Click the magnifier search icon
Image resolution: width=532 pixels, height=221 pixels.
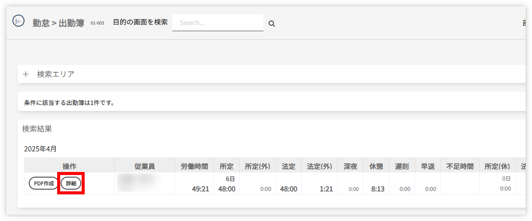pos(272,24)
